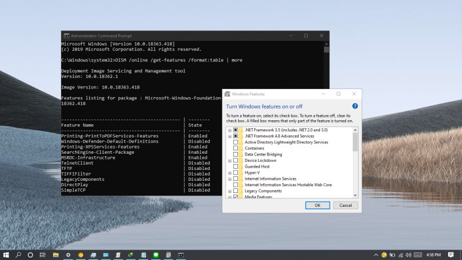Expand the Legacy Components node
The image size is (462, 260).
coord(230,191)
